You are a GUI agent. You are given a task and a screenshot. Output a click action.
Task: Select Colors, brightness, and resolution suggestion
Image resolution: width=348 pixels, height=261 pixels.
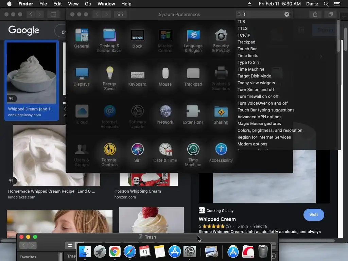click(x=270, y=130)
